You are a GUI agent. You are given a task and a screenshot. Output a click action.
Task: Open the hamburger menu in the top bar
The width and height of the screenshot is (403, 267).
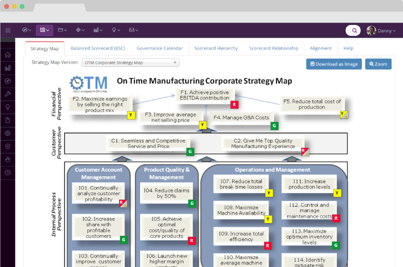(8, 30)
